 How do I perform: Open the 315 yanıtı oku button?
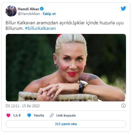tap(66, 124)
